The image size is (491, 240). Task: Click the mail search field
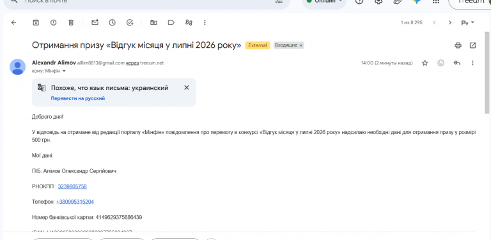pyautogui.click(x=147, y=3)
